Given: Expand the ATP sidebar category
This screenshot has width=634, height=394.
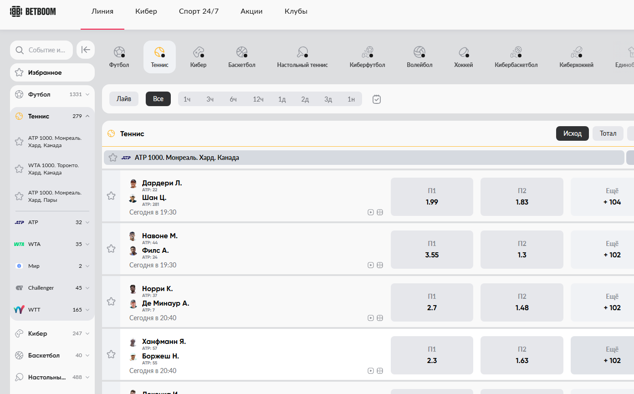Looking at the screenshot, I should point(52,222).
